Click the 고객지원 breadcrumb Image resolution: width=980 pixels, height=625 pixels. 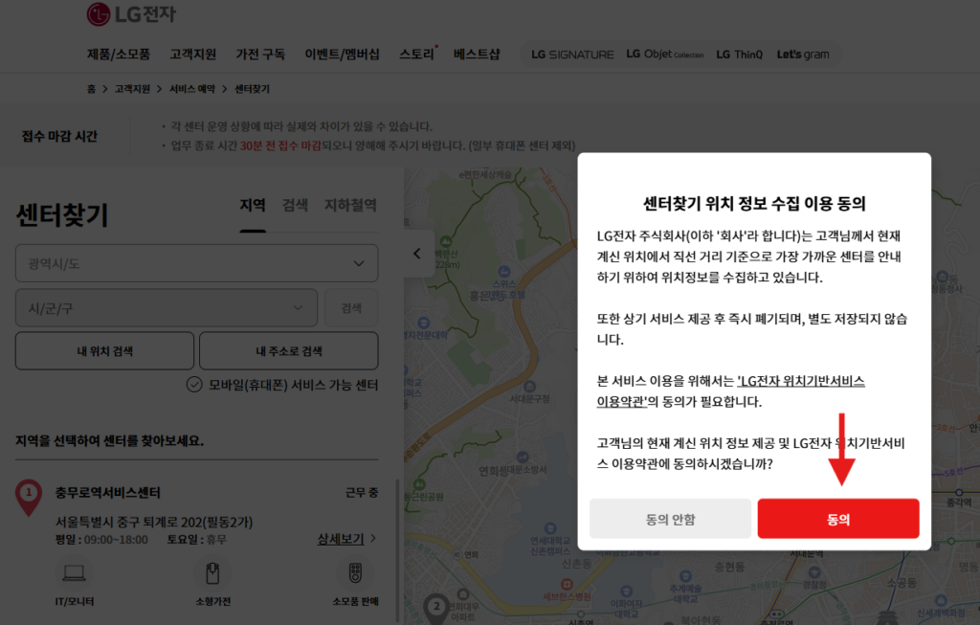132,89
